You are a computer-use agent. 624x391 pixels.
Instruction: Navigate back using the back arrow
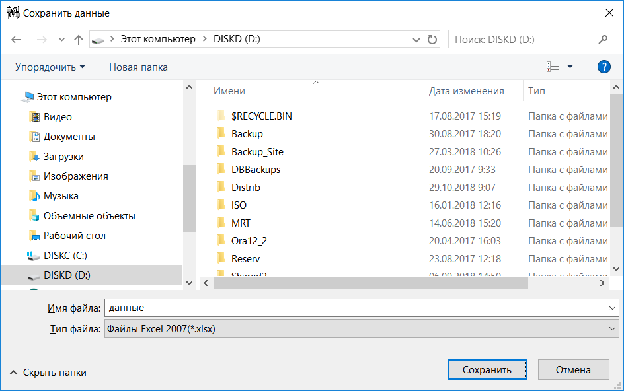(x=16, y=39)
